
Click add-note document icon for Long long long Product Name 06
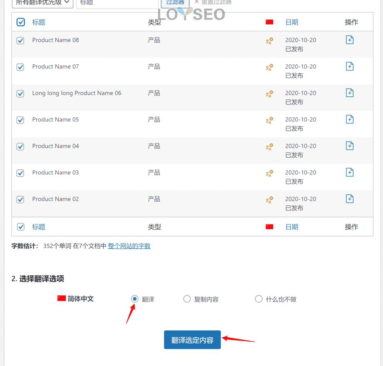[x=350, y=93]
